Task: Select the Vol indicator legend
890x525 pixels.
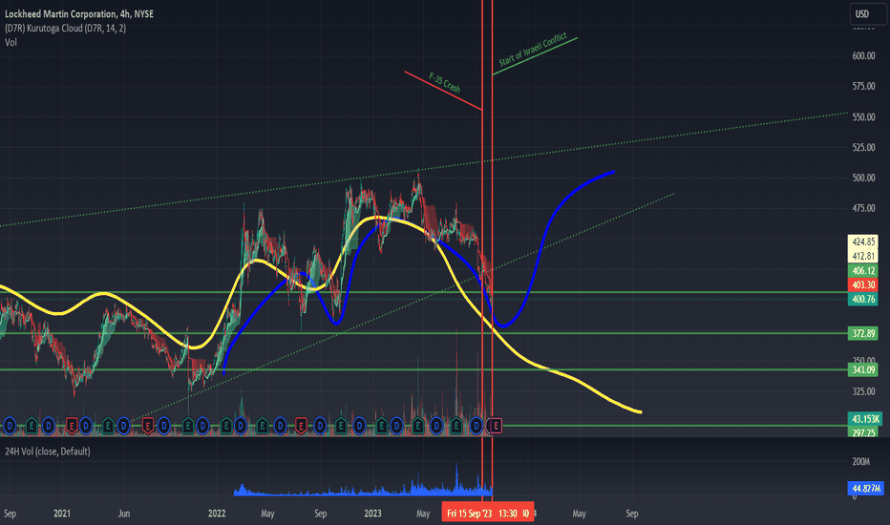Action: click(11, 42)
